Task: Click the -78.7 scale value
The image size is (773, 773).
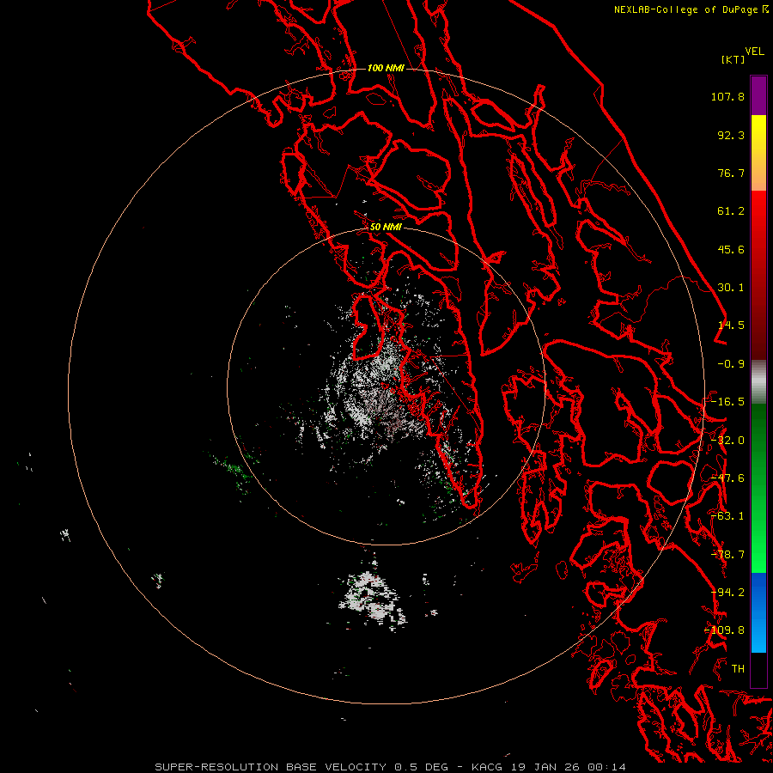Action: (727, 555)
